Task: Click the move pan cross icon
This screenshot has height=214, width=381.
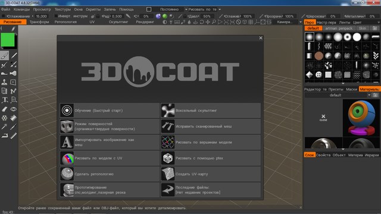Action: (x=208, y=22)
